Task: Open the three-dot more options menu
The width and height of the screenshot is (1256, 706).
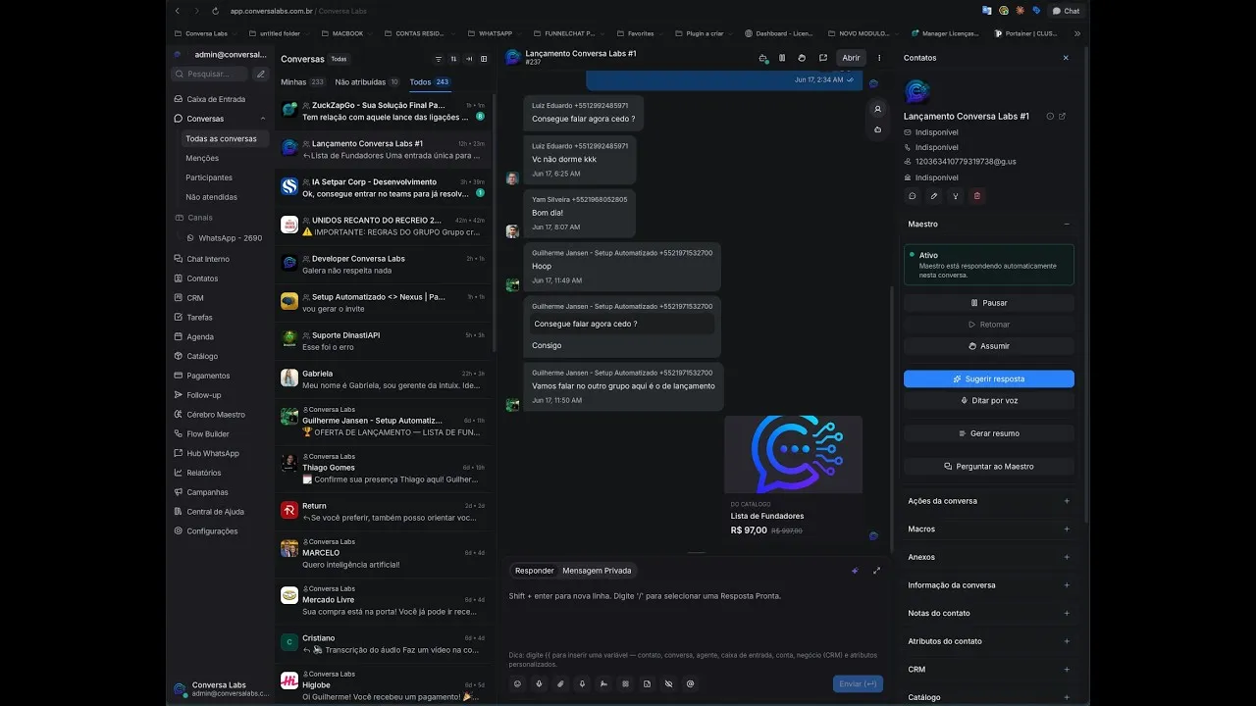Action: click(879, 58)
